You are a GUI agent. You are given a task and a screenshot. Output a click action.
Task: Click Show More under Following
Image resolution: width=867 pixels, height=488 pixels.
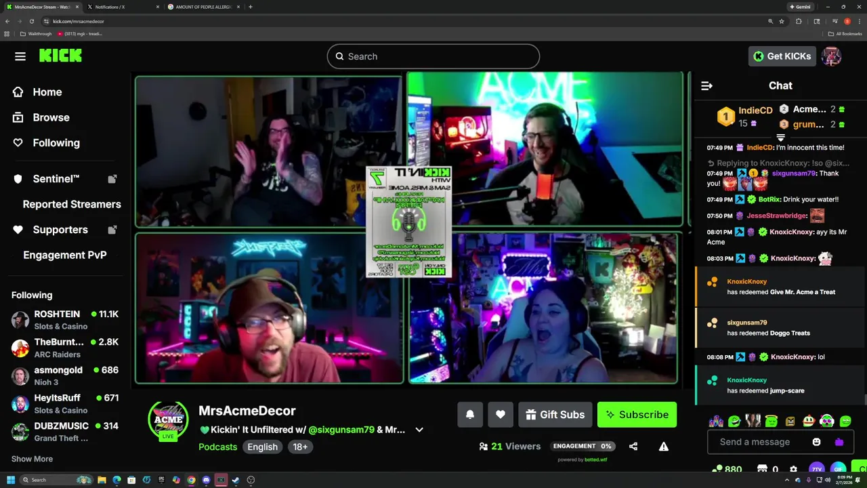coord(32,459)
